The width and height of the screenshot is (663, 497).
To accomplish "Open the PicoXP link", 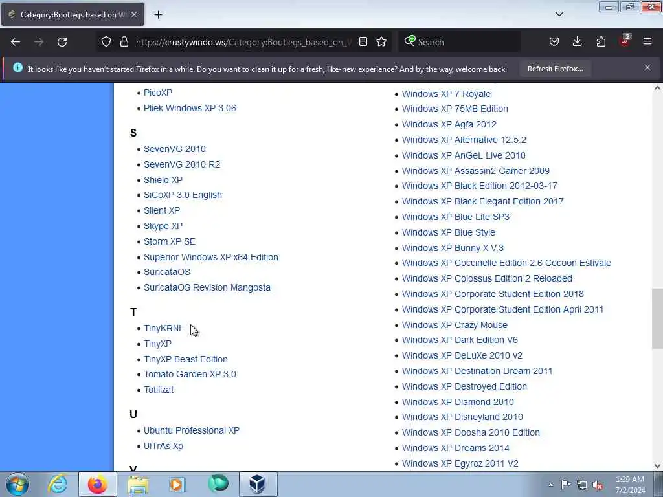I will click(158, 93).
